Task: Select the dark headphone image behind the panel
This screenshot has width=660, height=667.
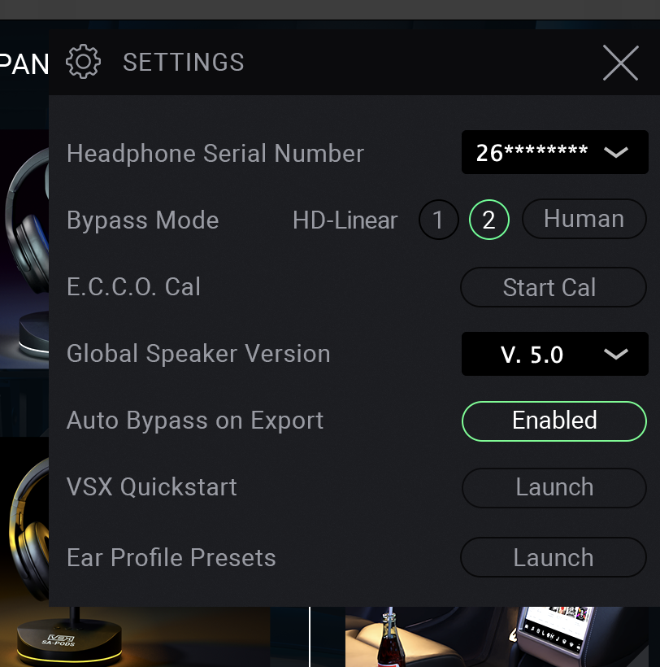Action: tap(24, 249)
